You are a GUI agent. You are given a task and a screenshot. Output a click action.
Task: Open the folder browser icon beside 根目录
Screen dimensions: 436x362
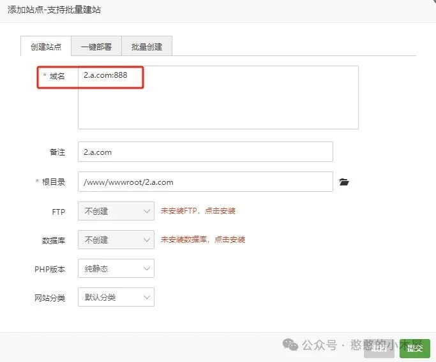(345, 182)
